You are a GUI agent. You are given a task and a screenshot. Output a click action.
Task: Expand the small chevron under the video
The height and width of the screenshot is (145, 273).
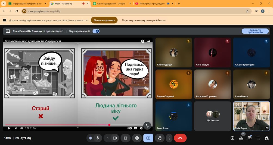pyautogui.click(x=78, y=128)
